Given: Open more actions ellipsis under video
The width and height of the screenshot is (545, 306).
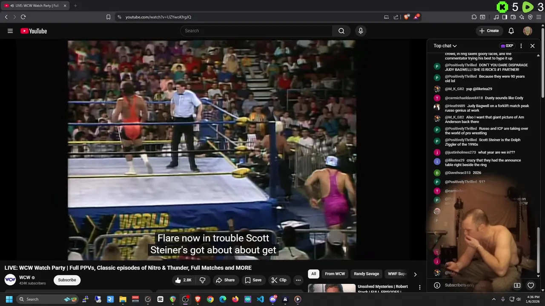Looking at the screenshot, I should 298,280.
